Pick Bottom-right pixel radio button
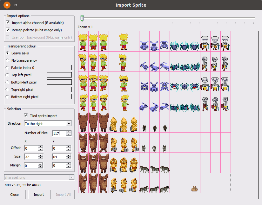This screenshot has width=262, height=205. [x=7, y=97]
